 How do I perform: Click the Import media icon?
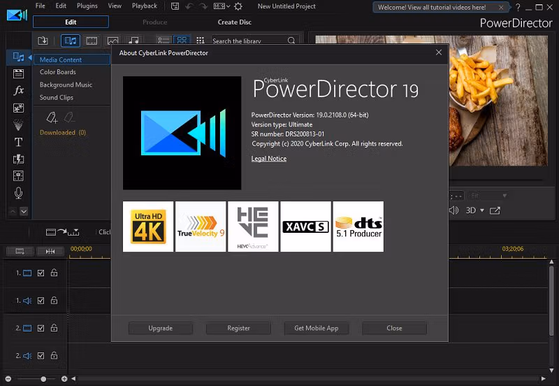pyautogui.click(x=43, y=41)
